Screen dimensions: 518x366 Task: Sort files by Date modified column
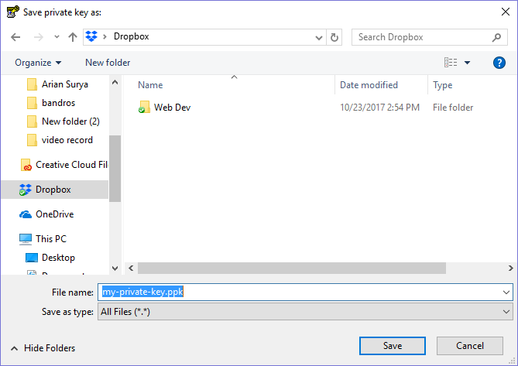coord(369,85)
